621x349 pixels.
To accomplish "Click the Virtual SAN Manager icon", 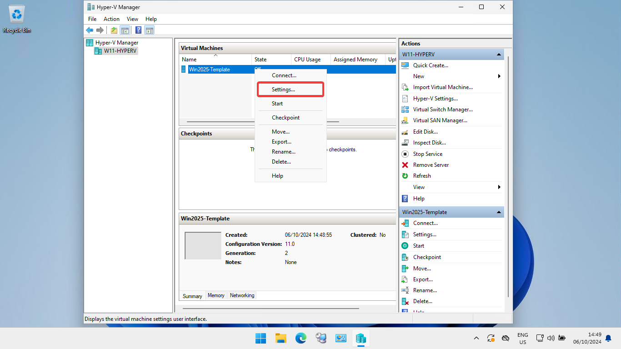I will [405, 120].
